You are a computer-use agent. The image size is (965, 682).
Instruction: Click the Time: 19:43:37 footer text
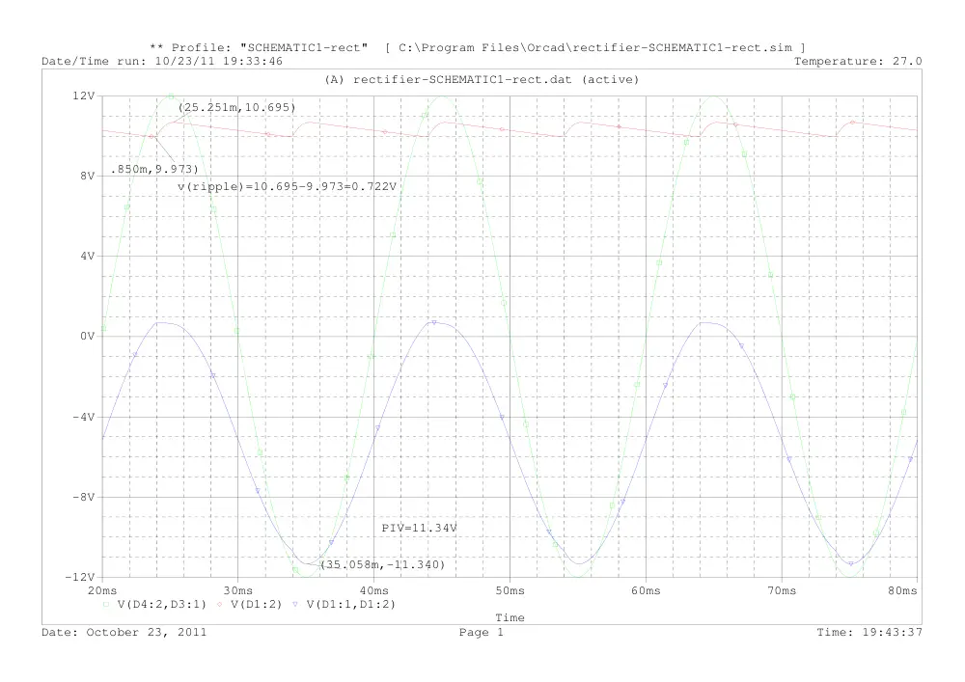click(869, 632)
